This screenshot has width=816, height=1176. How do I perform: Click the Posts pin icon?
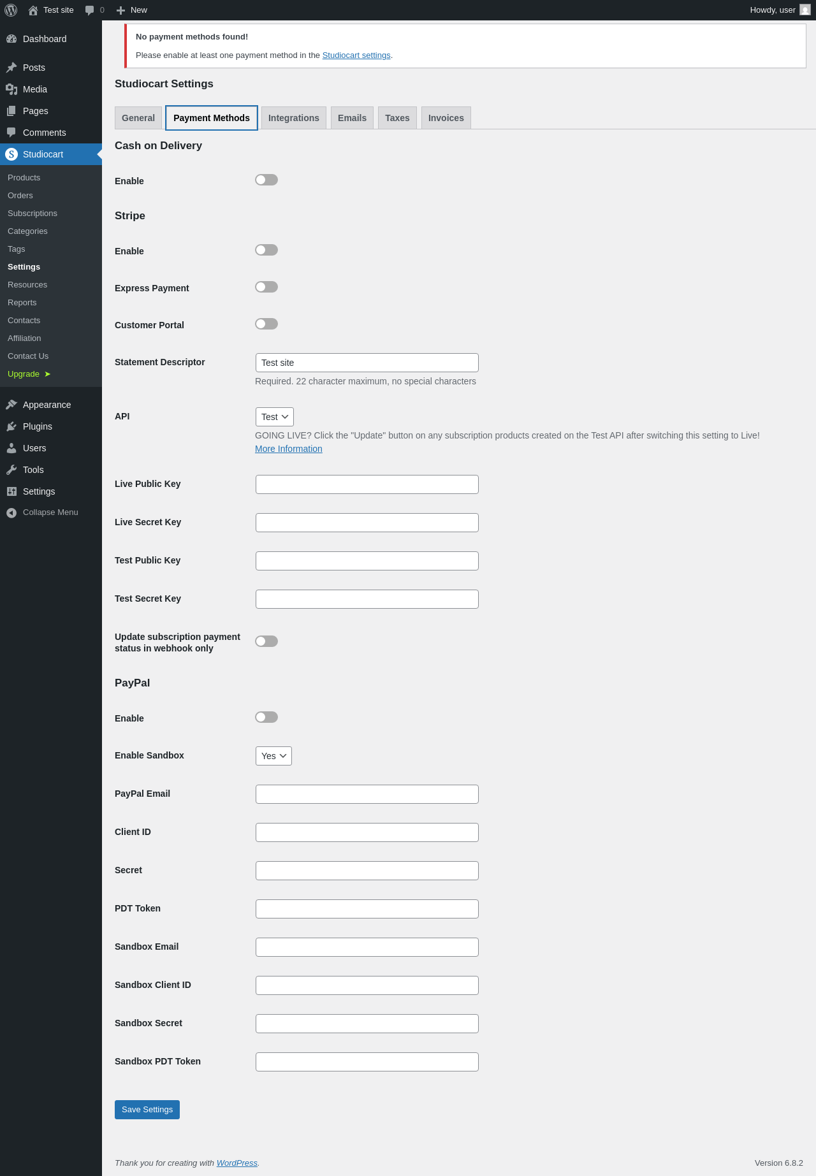click(11, 68)
